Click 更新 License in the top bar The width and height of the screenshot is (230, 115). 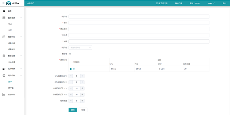[x=195, y=3]
